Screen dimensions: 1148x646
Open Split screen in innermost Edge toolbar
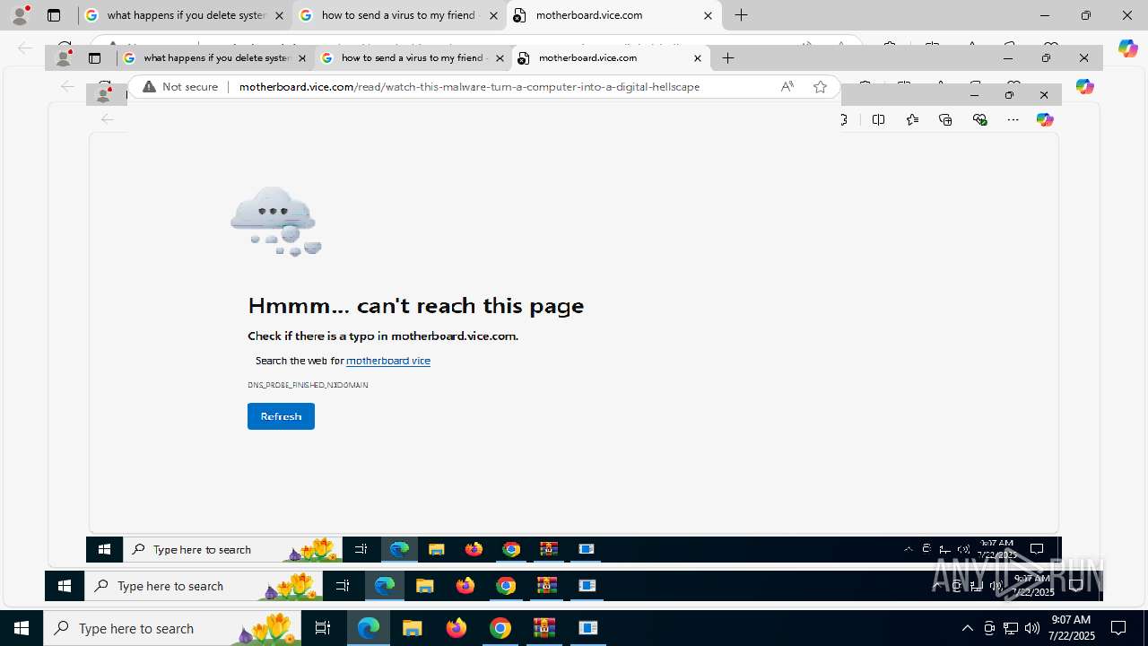pos(878,119)
